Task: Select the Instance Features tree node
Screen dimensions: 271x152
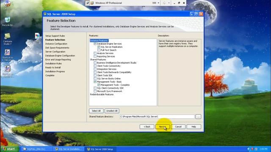Action: [99, 41]
